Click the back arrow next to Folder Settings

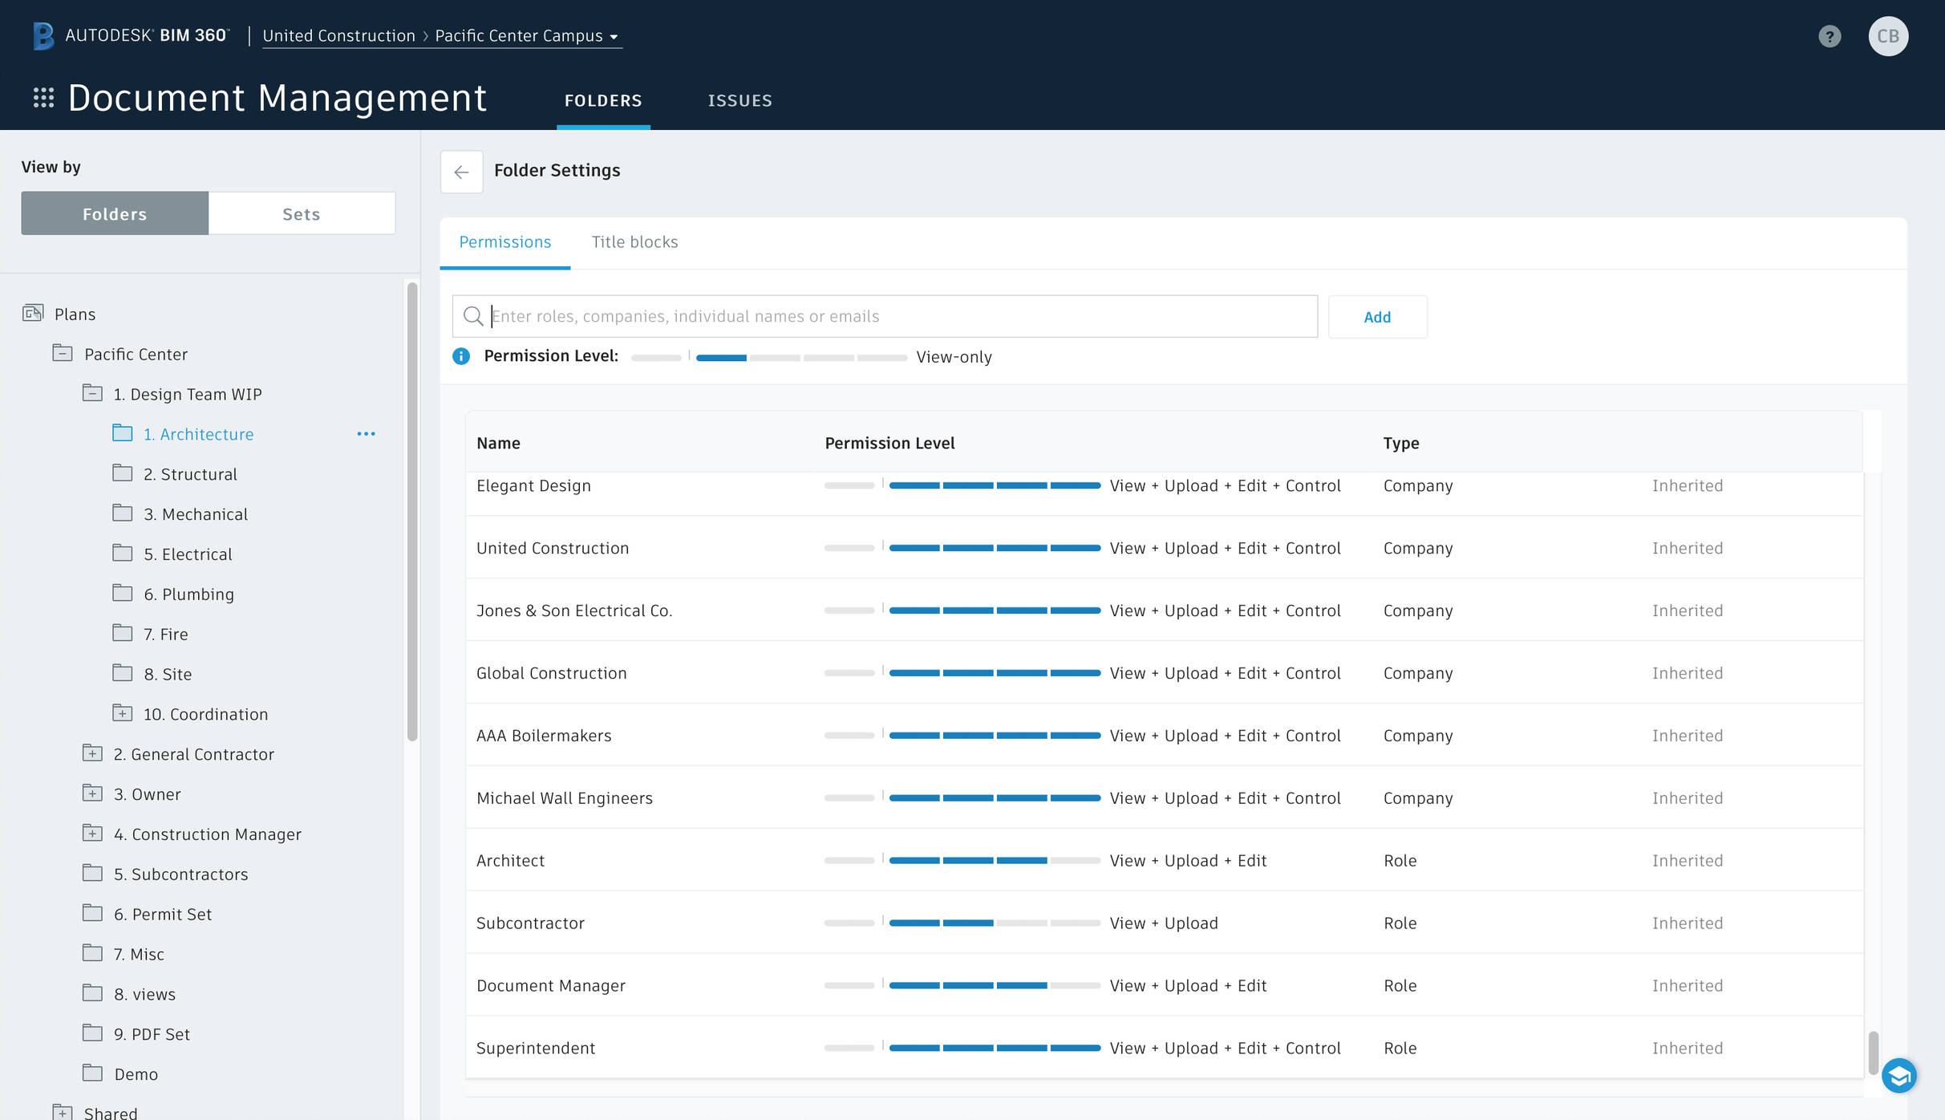click(461, 171)
